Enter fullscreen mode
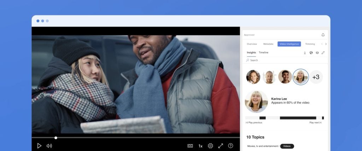This screenshot has height=151, width=362. (x=221, y=146)
